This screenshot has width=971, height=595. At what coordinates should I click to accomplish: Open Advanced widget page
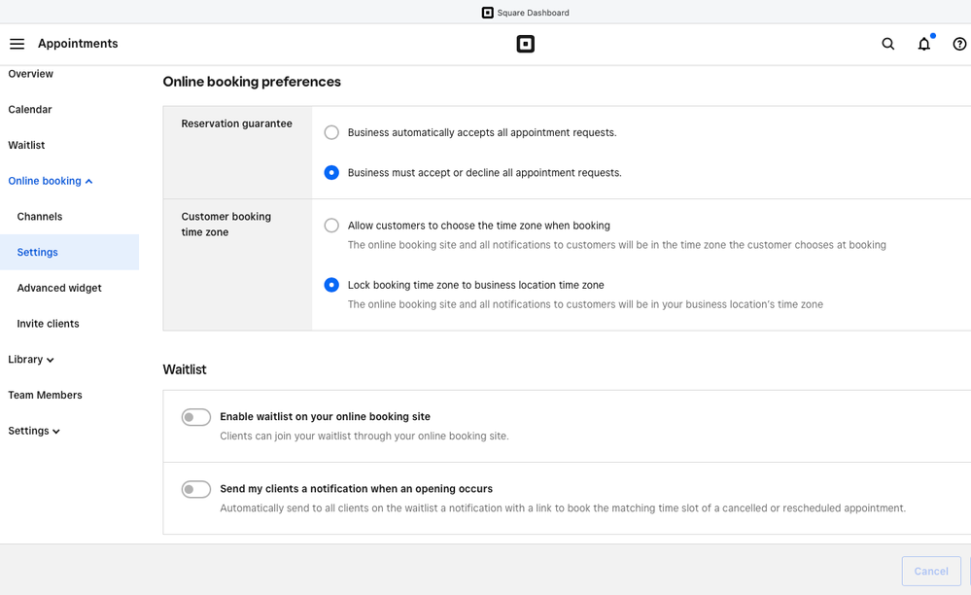[59, 288]
